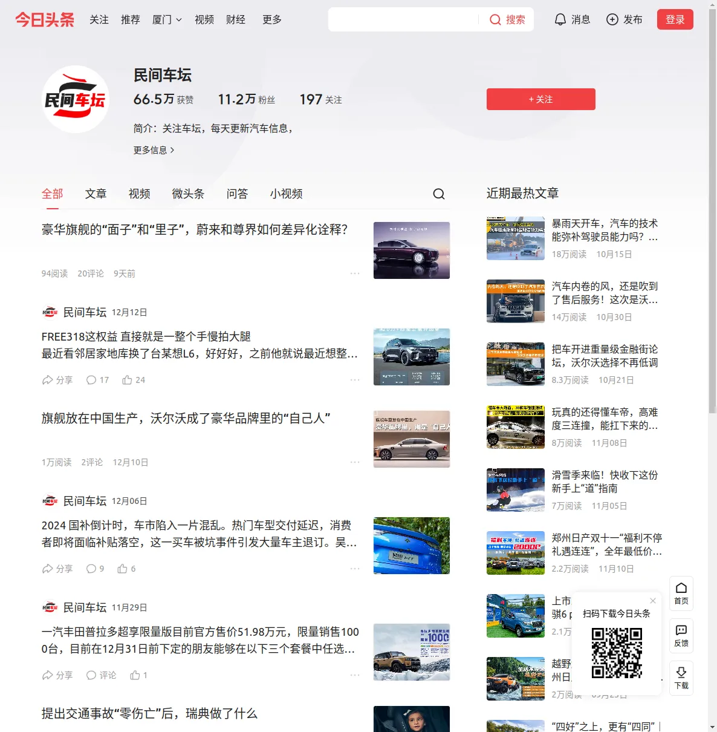Open article 旗舰放在中国生产 沃尔沃
The image size is (717, 732).
186,419
